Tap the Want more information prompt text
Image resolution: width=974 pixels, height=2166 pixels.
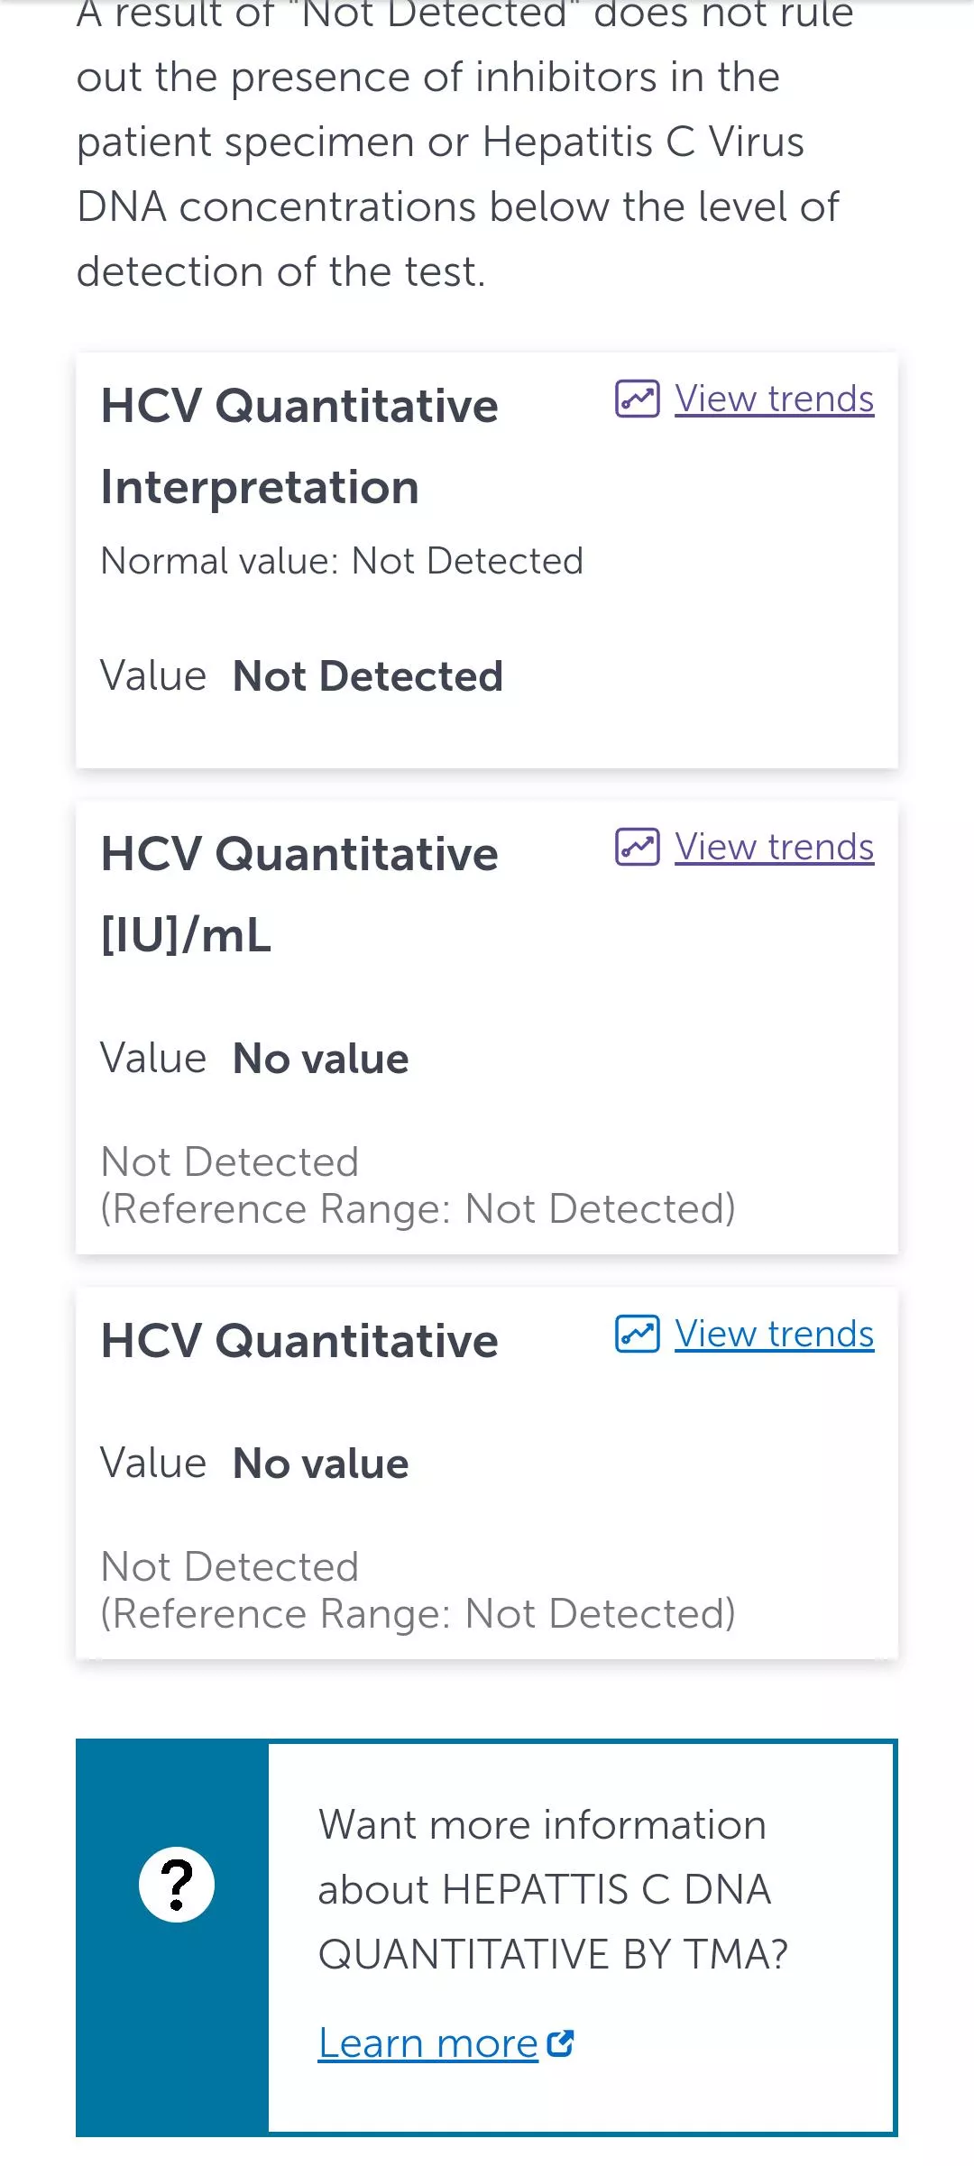point(553,1889)
